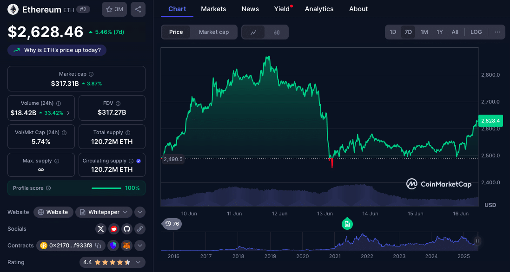510x272 pixels.
Task: Switch to candlestick chart view
Action: point(277,32)
